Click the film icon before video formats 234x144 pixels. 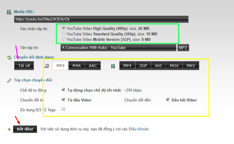pyautogui.click(x=113, y=66)
